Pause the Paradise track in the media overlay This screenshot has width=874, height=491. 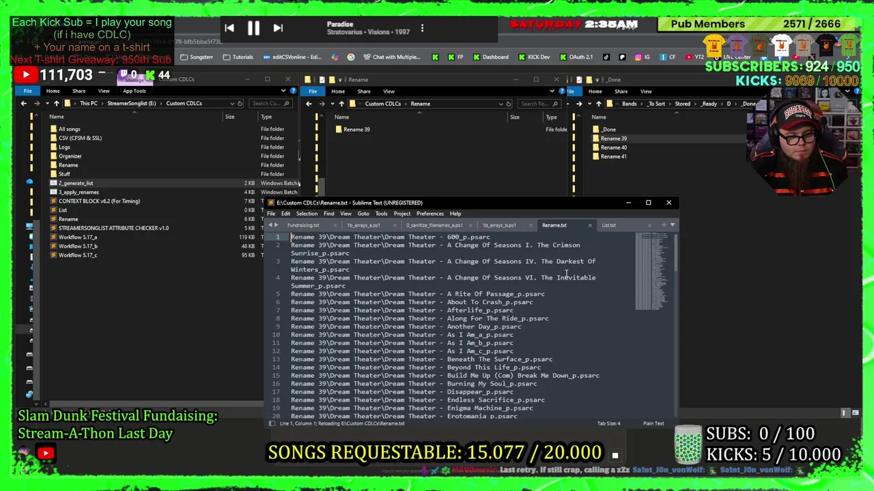pos(253,28)
